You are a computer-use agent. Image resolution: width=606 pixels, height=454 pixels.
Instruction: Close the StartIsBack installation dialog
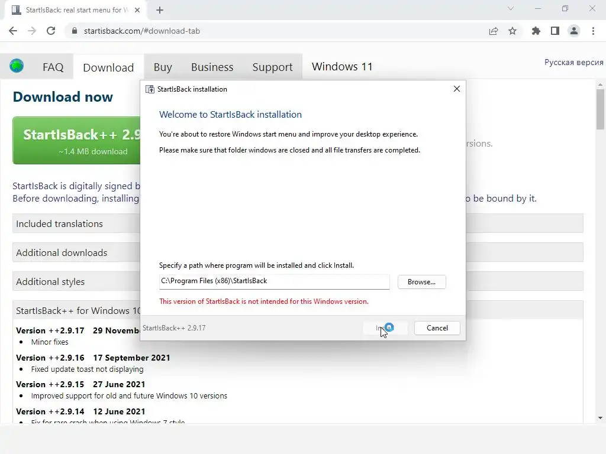(x=457, y=89)
